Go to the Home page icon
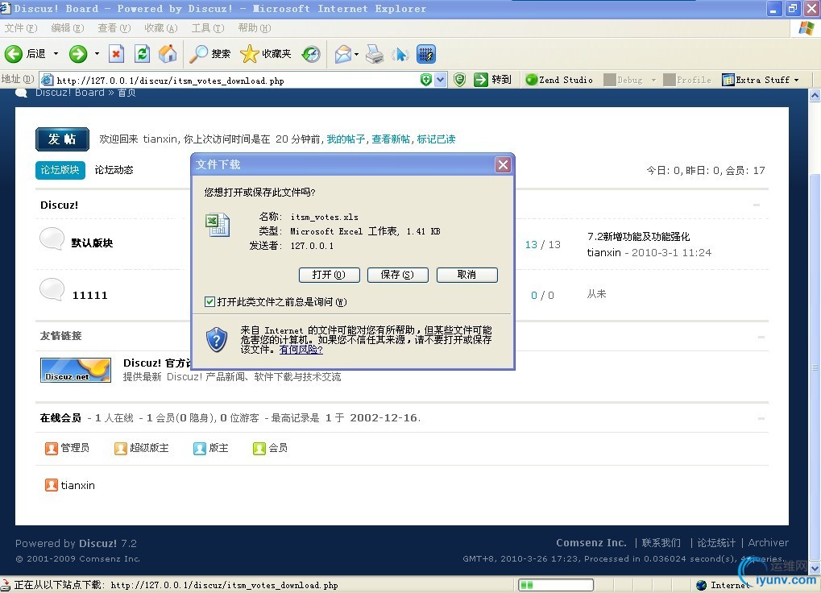Image resolution: width=821 pixels, height=593 pixels. click(168, 54)
